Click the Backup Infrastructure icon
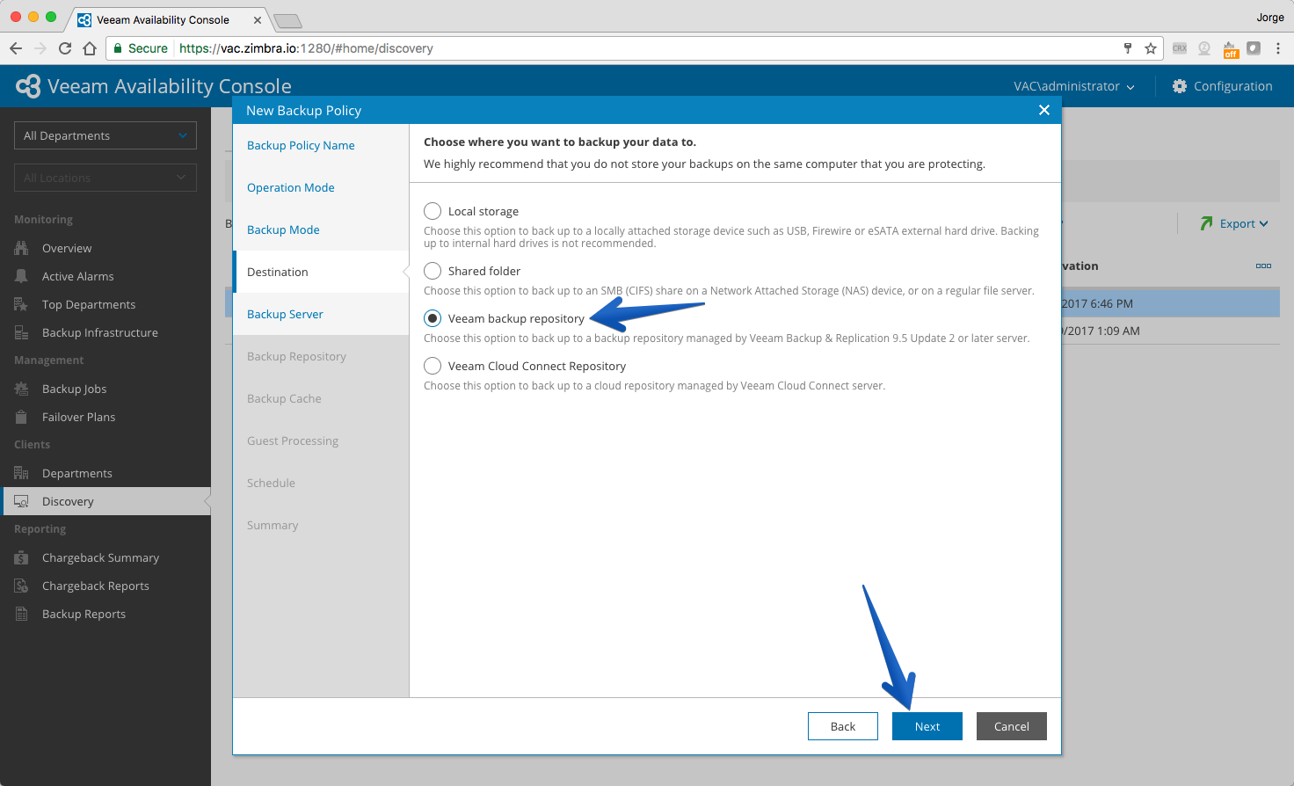The height and width of the screenshot is (786, 1294). 21,332
